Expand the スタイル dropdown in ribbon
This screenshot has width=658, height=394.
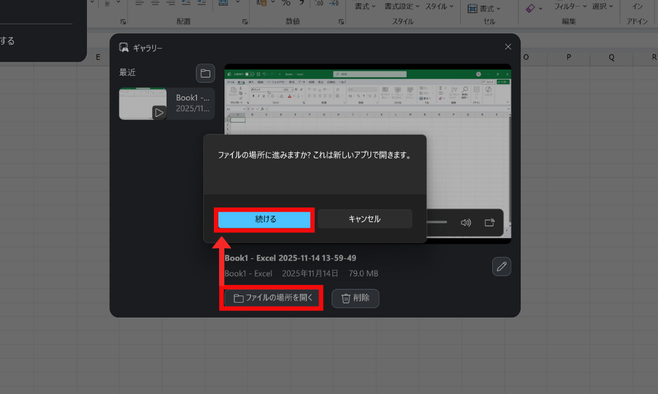click(443, 7)
